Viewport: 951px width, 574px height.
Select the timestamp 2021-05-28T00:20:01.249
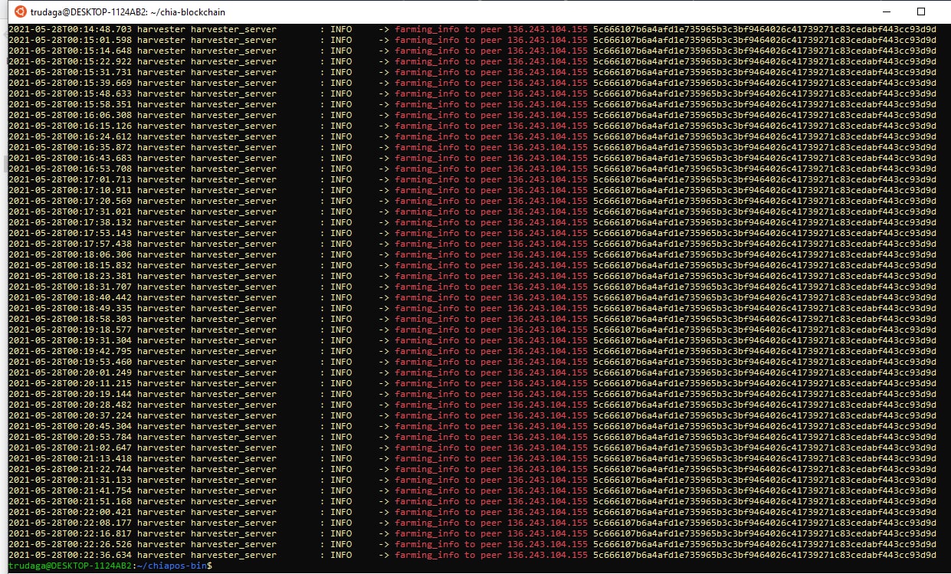[70, 372]
